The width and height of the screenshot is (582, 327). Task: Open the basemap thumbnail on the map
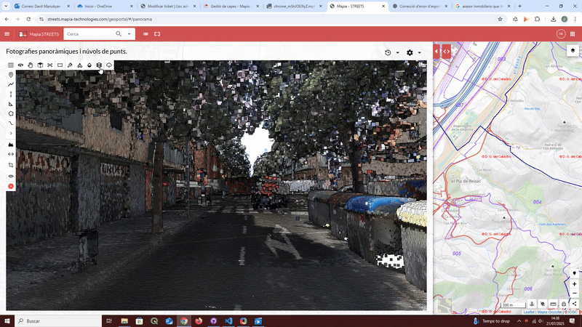click(x=444, y=305)
